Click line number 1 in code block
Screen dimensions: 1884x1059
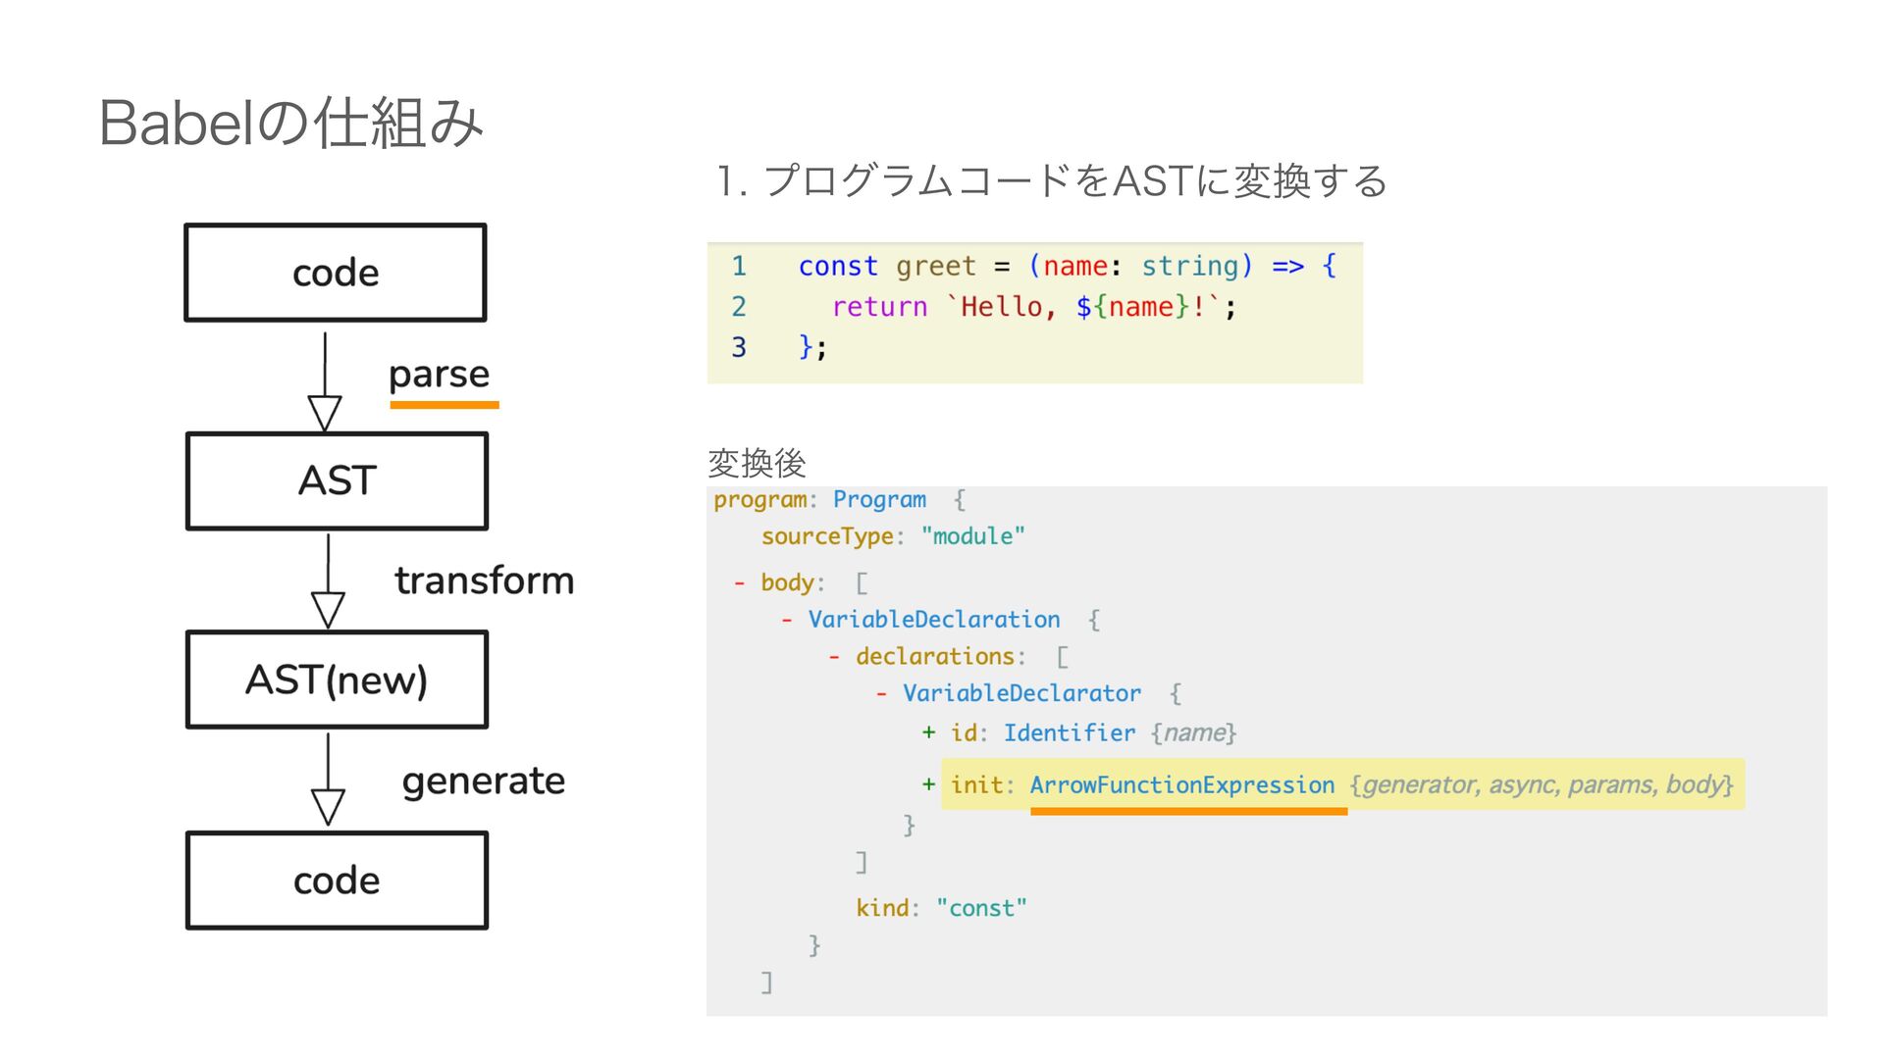tap(739, 267)
